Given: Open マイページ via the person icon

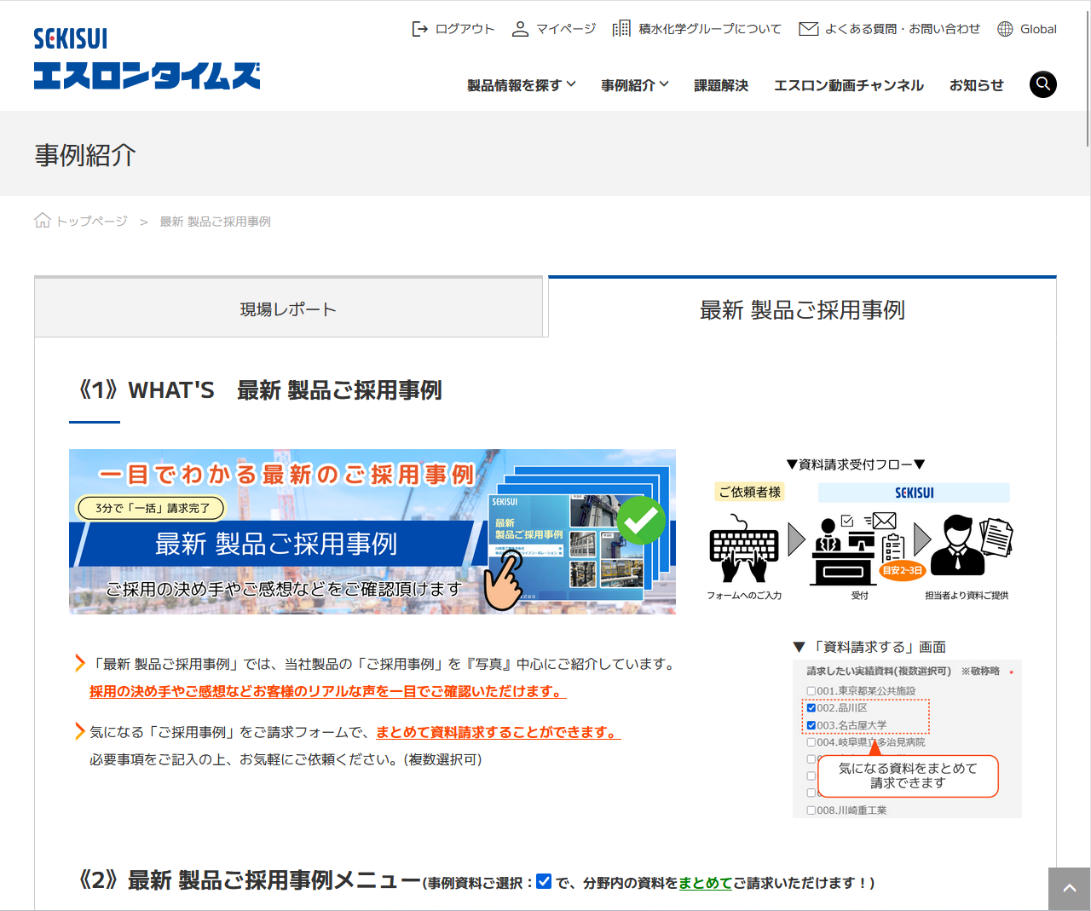Looking at the screenshot, I should pos(520,28).
